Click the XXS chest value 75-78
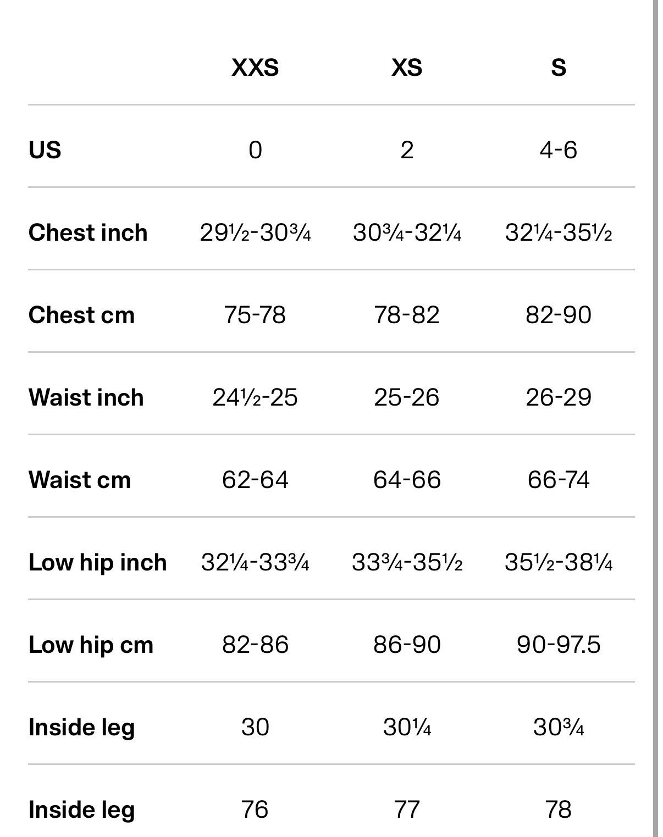The height and width of the screenshot is (837, 663). [255, 315]
